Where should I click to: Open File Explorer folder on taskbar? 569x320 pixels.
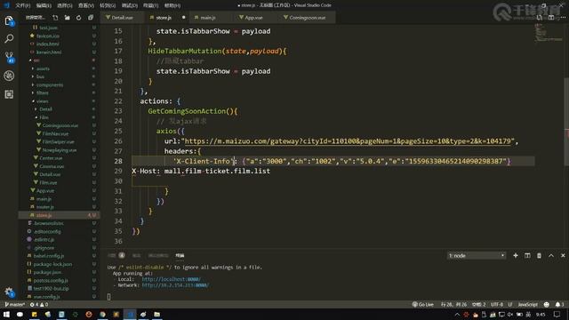click(x=156, y=314)
